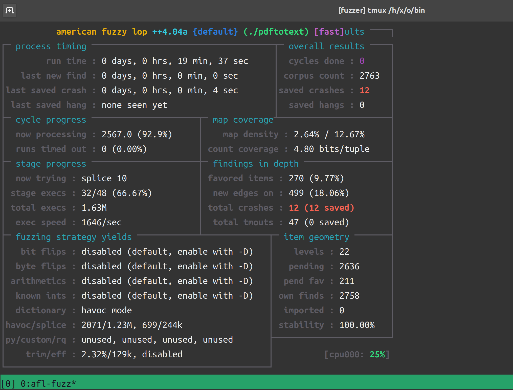
Task: Click the [fast] power schedule label
Action: tap(328, 32)
